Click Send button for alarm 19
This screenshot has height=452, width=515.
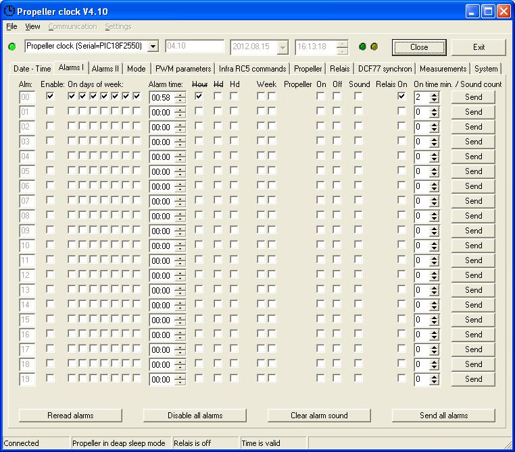[473, 379]
